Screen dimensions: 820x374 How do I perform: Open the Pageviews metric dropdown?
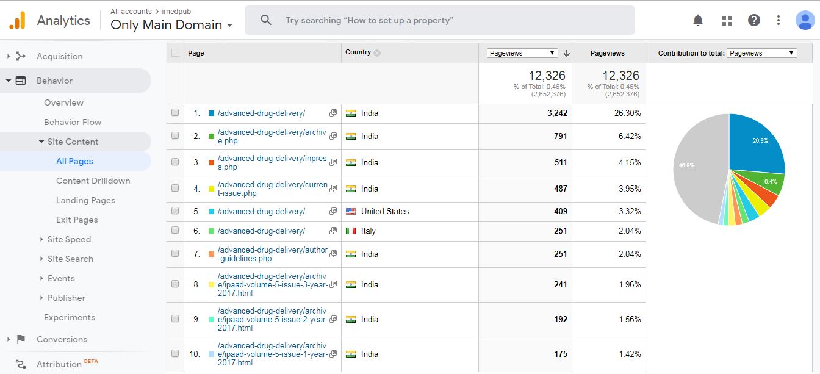coord(522,53)
